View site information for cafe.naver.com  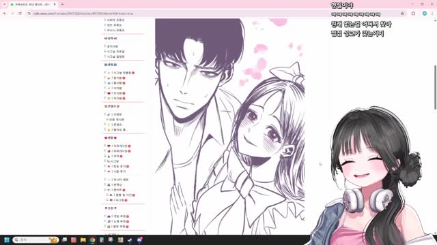point(29,14)
